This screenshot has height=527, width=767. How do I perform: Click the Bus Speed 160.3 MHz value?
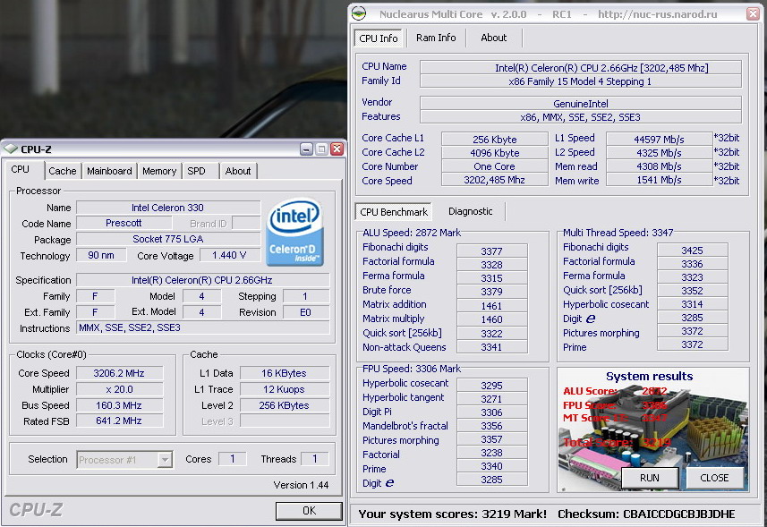pyautogui.click(x=119, y=405)
